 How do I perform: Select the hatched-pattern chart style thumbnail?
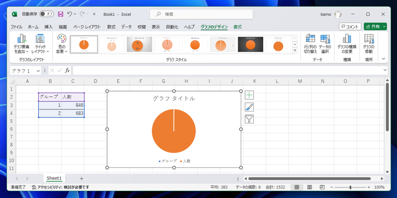coord(112,44)
